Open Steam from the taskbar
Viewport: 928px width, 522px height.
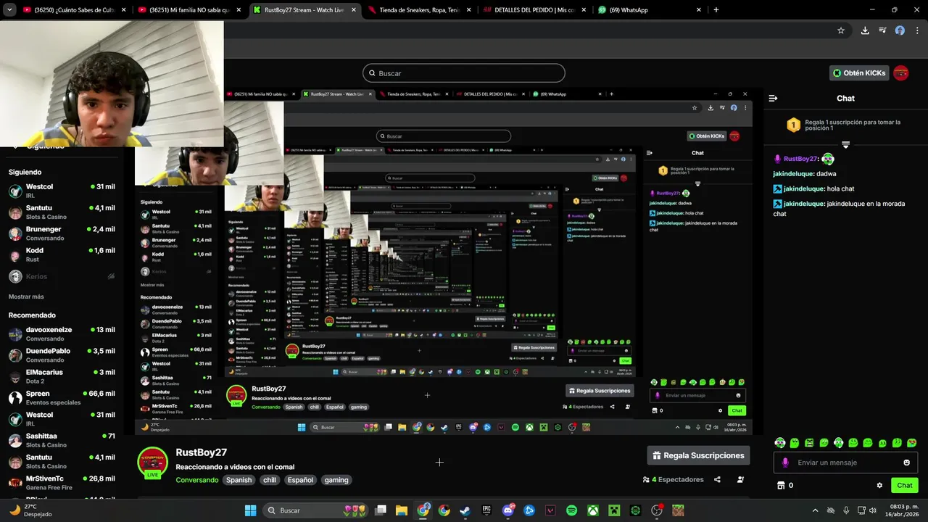(x=465, y=510)
